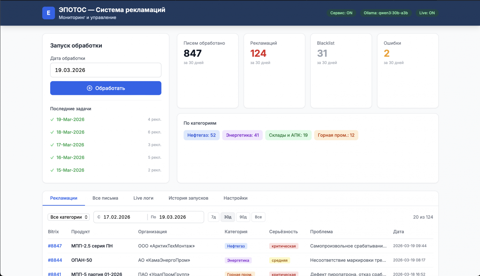Screen dimensions: 480x276
Task: Open the "Настройки" tab
Action: [x=235, y=198]
